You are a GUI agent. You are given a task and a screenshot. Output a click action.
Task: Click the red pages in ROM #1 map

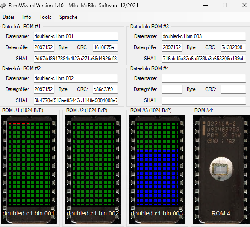tap(19, 124)
